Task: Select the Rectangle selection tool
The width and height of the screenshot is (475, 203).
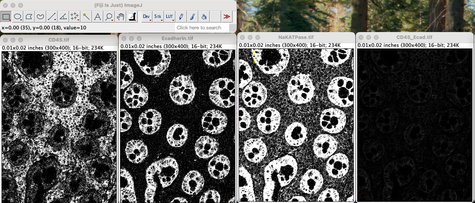Action: click(6, 17)
